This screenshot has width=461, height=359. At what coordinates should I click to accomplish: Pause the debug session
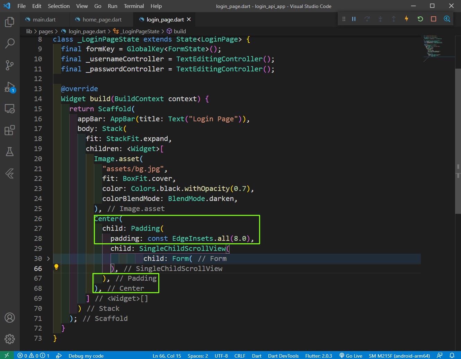pyautogui.click(x=354, y=19)
